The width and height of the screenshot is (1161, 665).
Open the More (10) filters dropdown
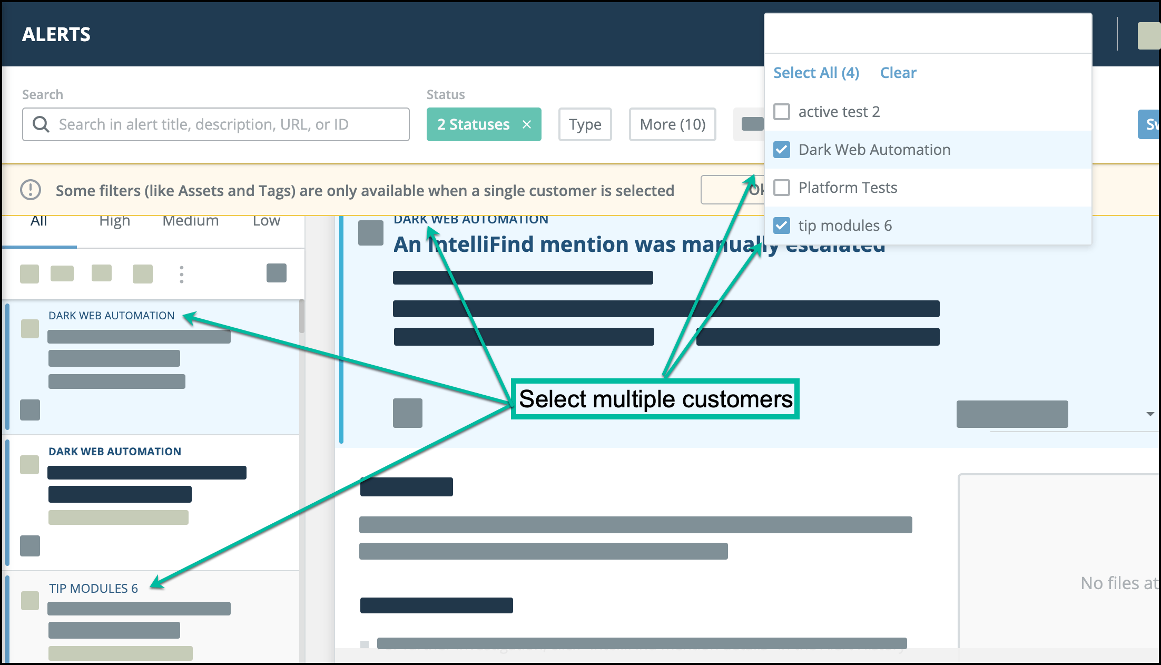point(672,124)
